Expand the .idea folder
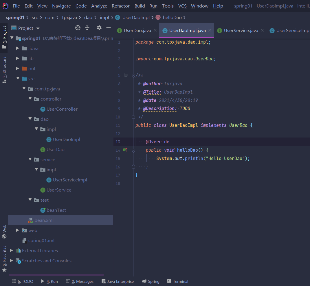The height and width of the screenshot is (286, 310). click(x=18, y=48)
